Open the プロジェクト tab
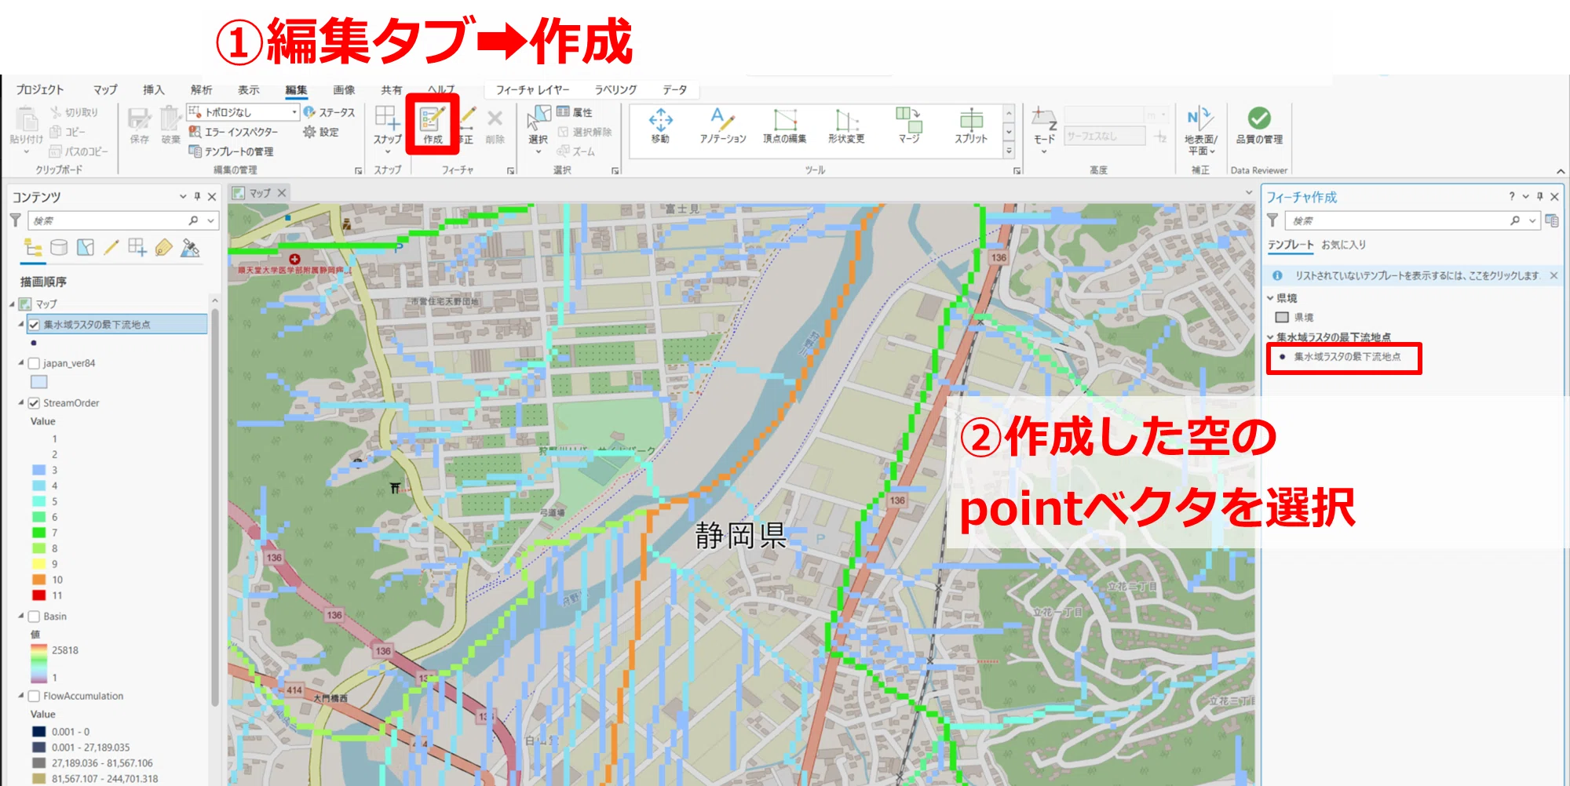The height and width of the screenshot is (786, 1570). click(x=39, y=89)
